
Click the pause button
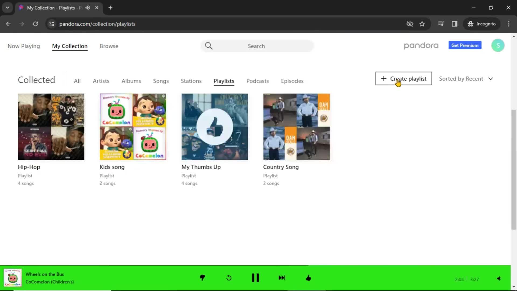(255, 278)
